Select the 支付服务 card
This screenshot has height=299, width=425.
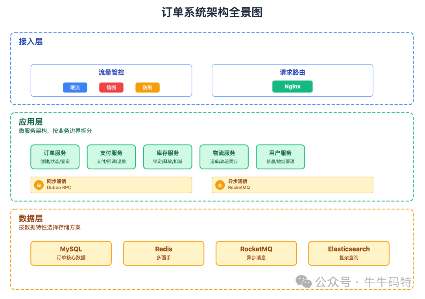pyautogui.click(x=111, y=156)
